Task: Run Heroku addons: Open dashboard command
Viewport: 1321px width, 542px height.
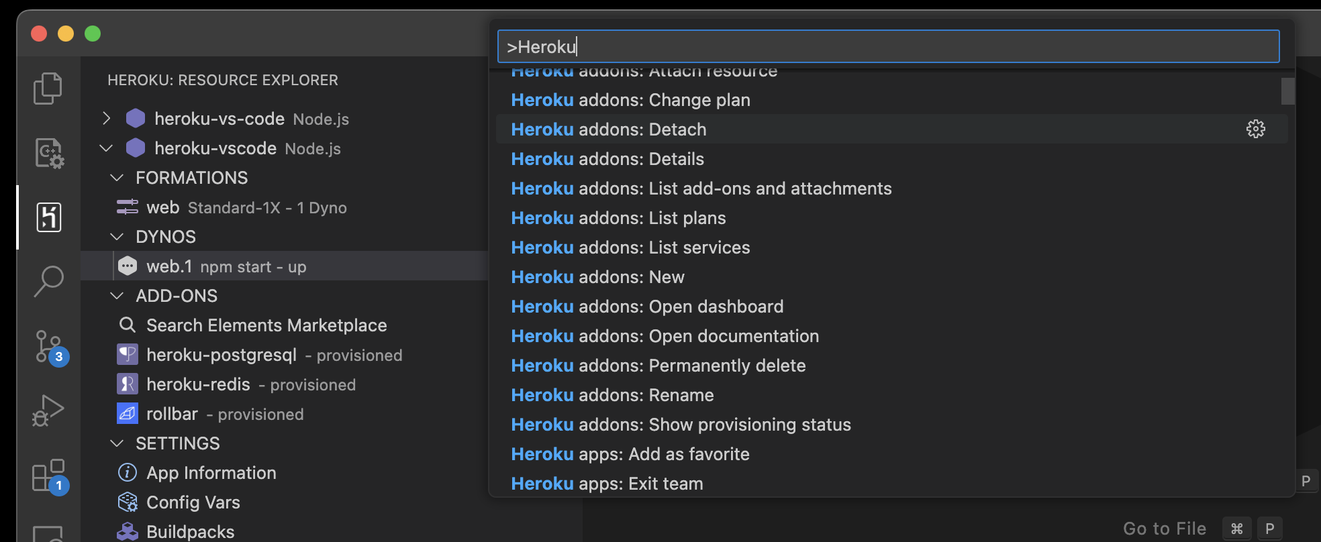Action: pos(891,307)
